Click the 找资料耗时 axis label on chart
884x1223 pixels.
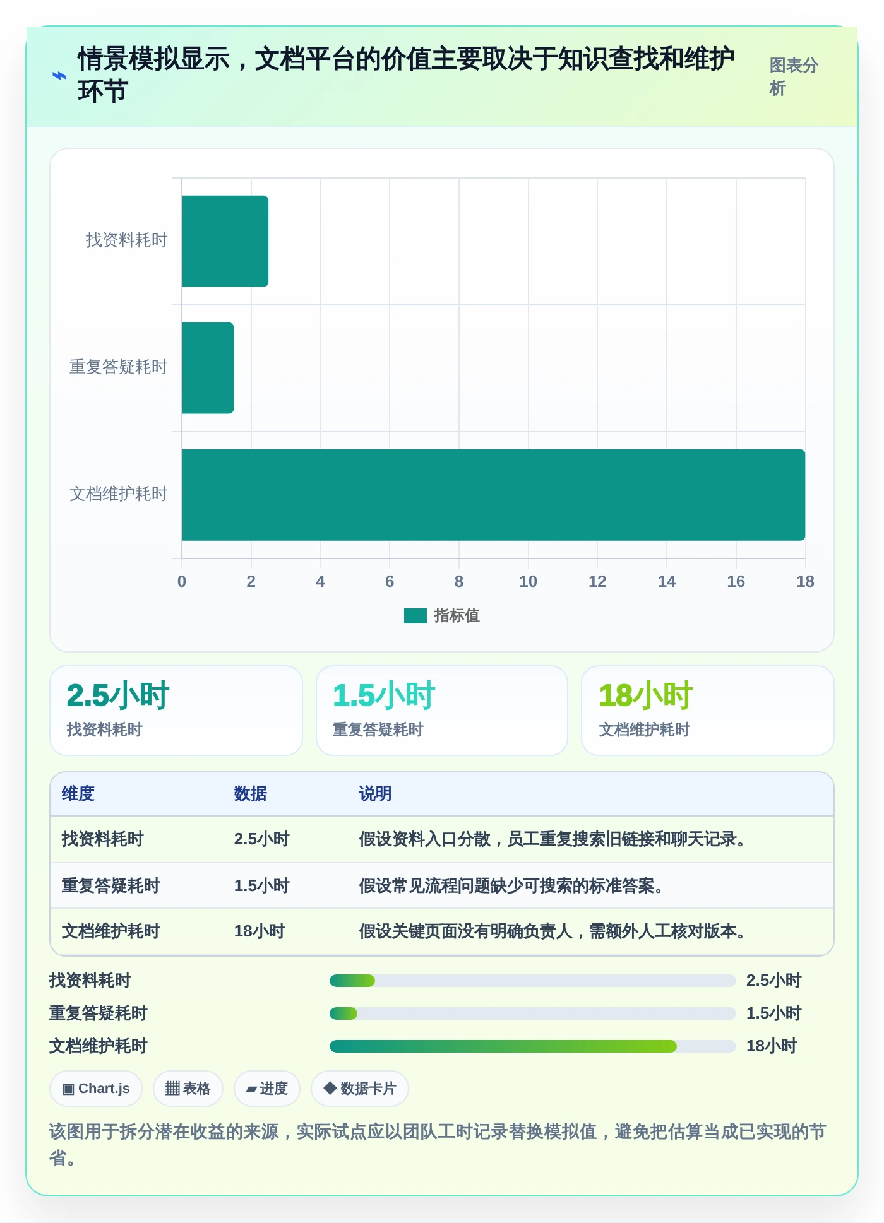pos(126,240)
